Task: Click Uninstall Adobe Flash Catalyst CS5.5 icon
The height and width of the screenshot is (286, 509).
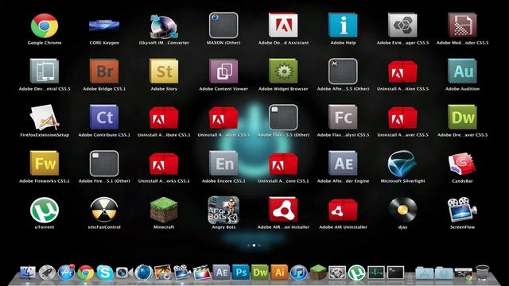Action: click(223, 118)
